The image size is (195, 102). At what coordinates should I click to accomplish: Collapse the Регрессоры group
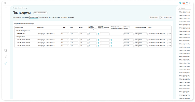(16, 37)
